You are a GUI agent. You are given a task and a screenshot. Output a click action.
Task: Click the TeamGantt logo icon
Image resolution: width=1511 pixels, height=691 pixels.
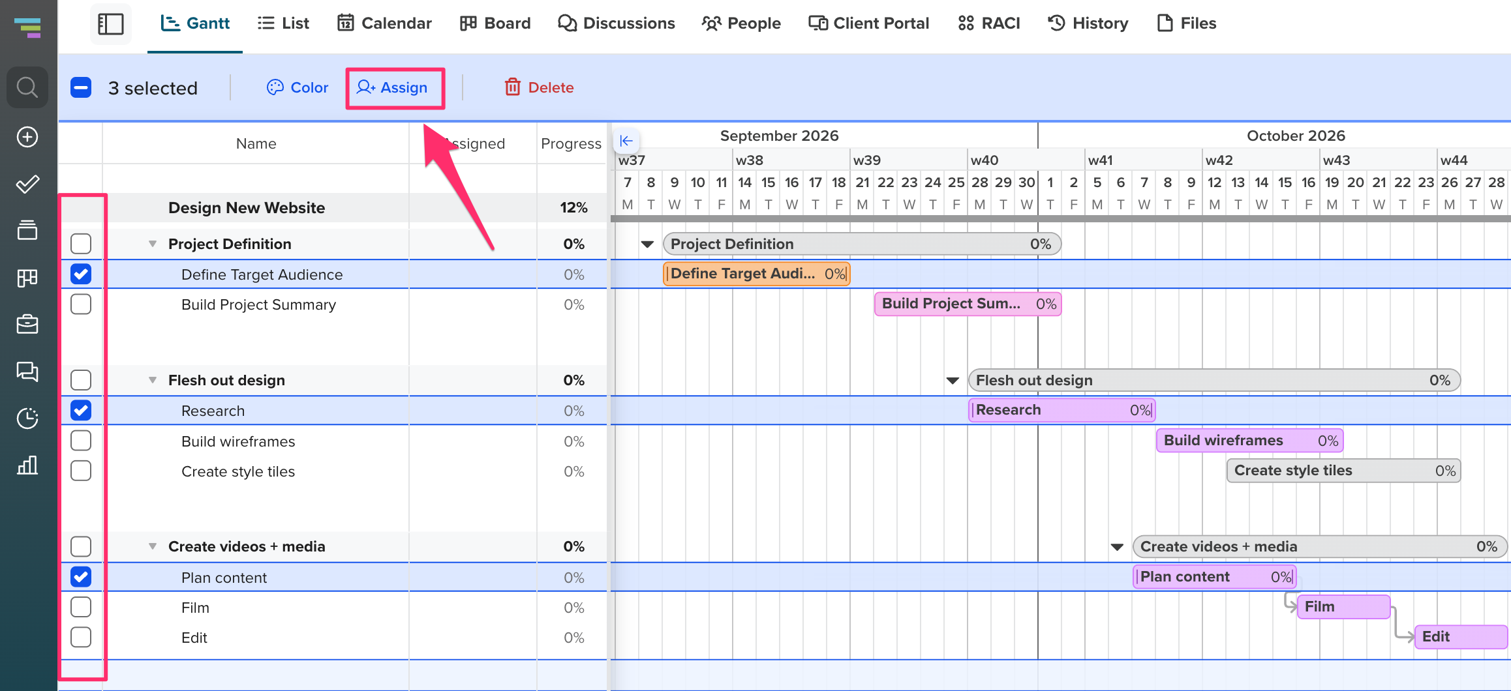click(x=27, y=28)
